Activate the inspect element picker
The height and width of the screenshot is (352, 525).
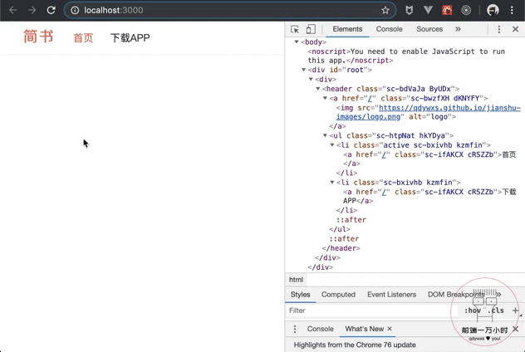pyautogui.click(x=295, y=29)
